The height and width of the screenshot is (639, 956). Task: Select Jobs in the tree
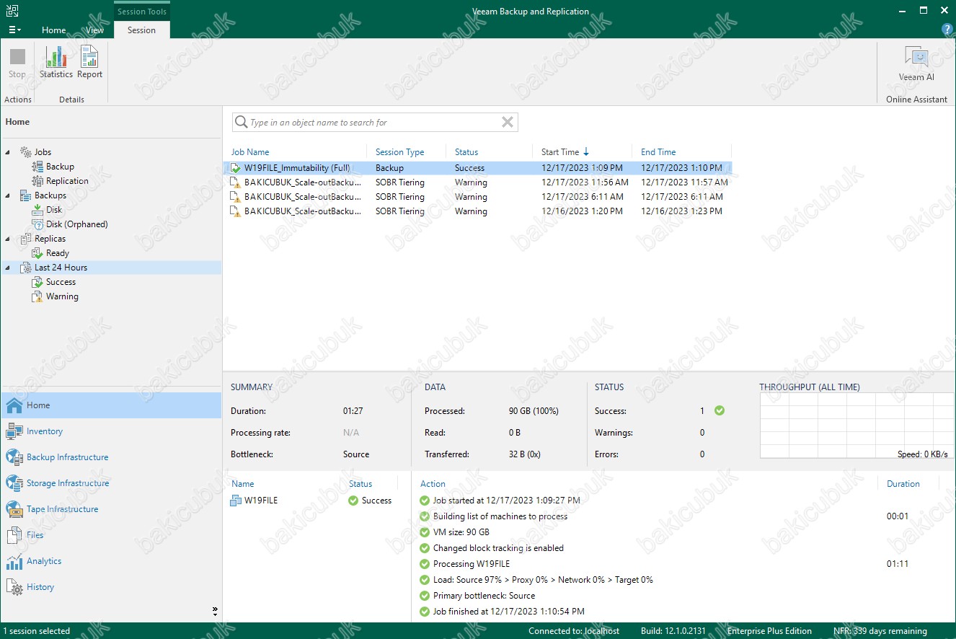pyautogui.click(x=43, y=152)
